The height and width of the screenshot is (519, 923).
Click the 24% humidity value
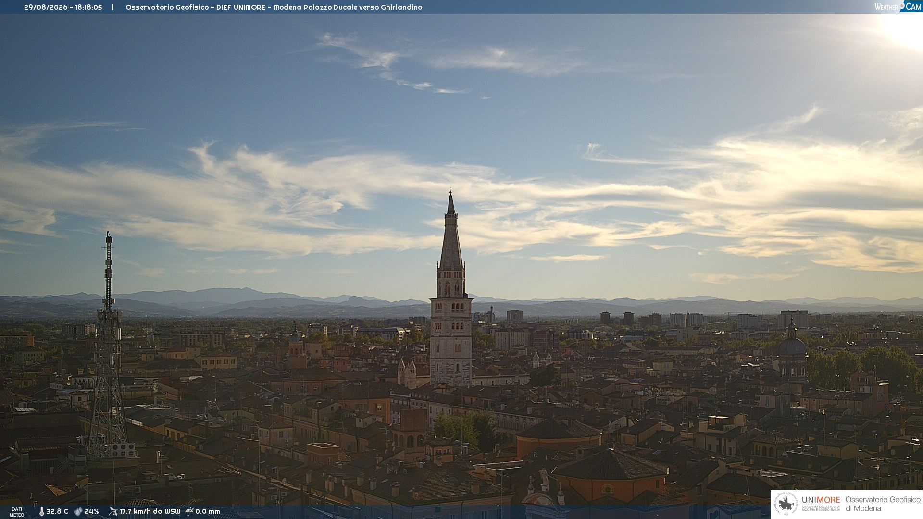(92, 511)
